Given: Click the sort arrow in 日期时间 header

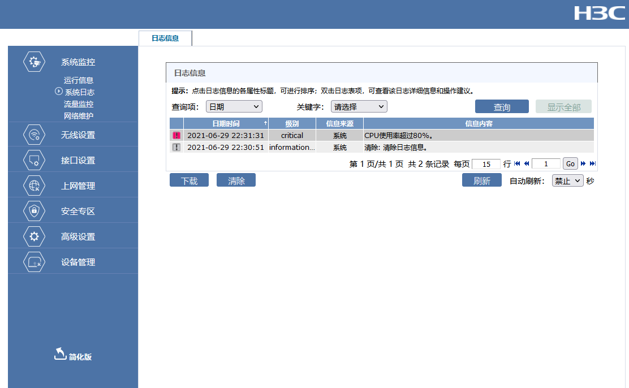Looking at the screenshot, I should coord(265,123).
